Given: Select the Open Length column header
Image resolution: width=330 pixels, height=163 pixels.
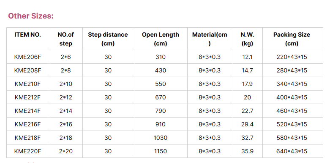Looking at the screenshot, I should click(161, 39).
